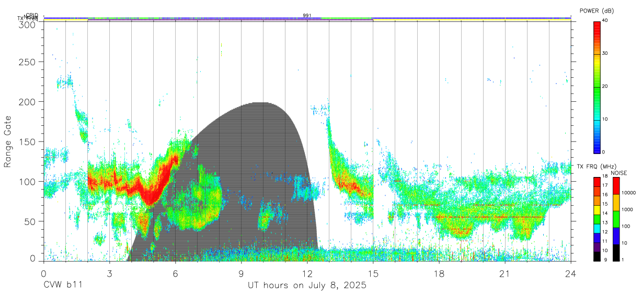The height and width of the screenshot is (296, 642).
Task: Click the CVW b11 radar beam label
Action: point(62,286)
